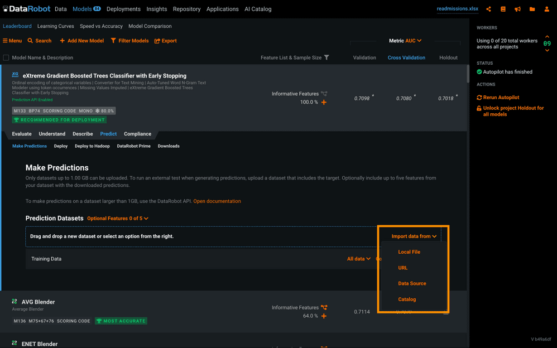Click the filter icon beside Feature List & Sample Size
This screenshot has width=557, height=348.
click(x=326, y=57)
